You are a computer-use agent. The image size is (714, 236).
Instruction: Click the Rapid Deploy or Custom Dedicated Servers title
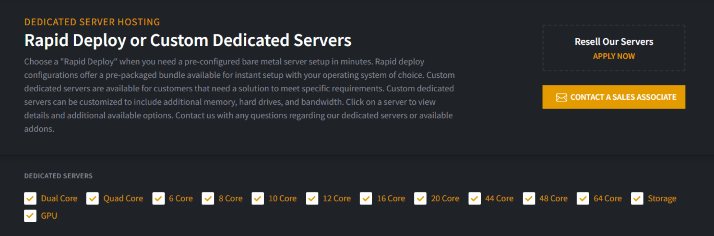(x=188, y=40)
